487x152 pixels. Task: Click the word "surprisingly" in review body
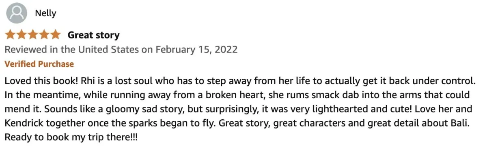point(207,109)
